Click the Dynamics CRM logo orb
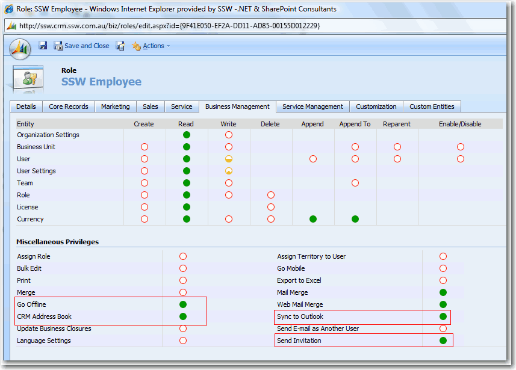 [20, 48]
